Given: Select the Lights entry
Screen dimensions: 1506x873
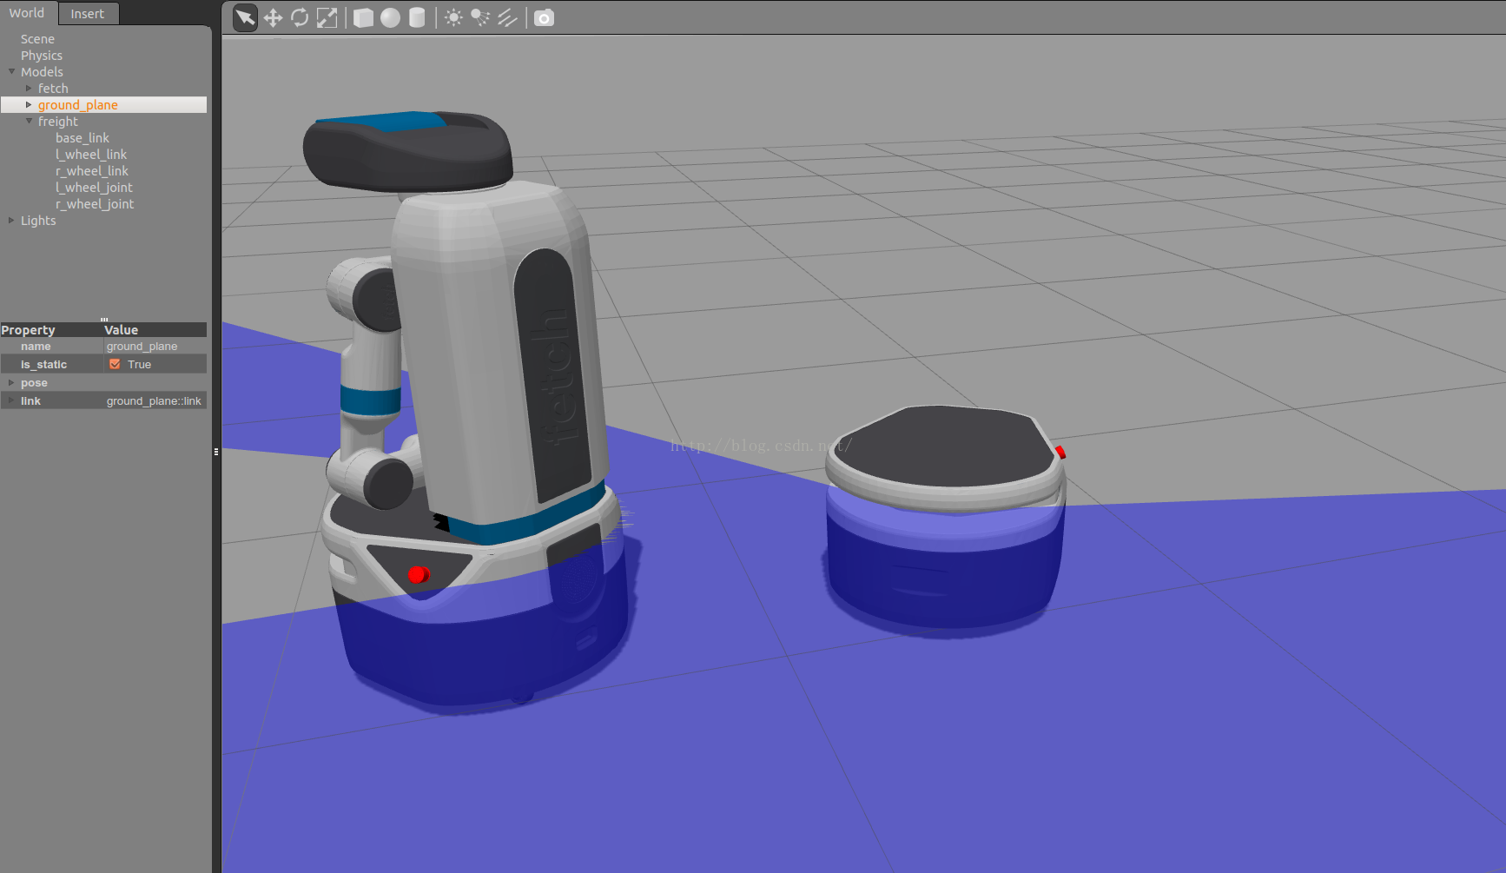Looking at the screenshot, I should (x=38, y=221).
